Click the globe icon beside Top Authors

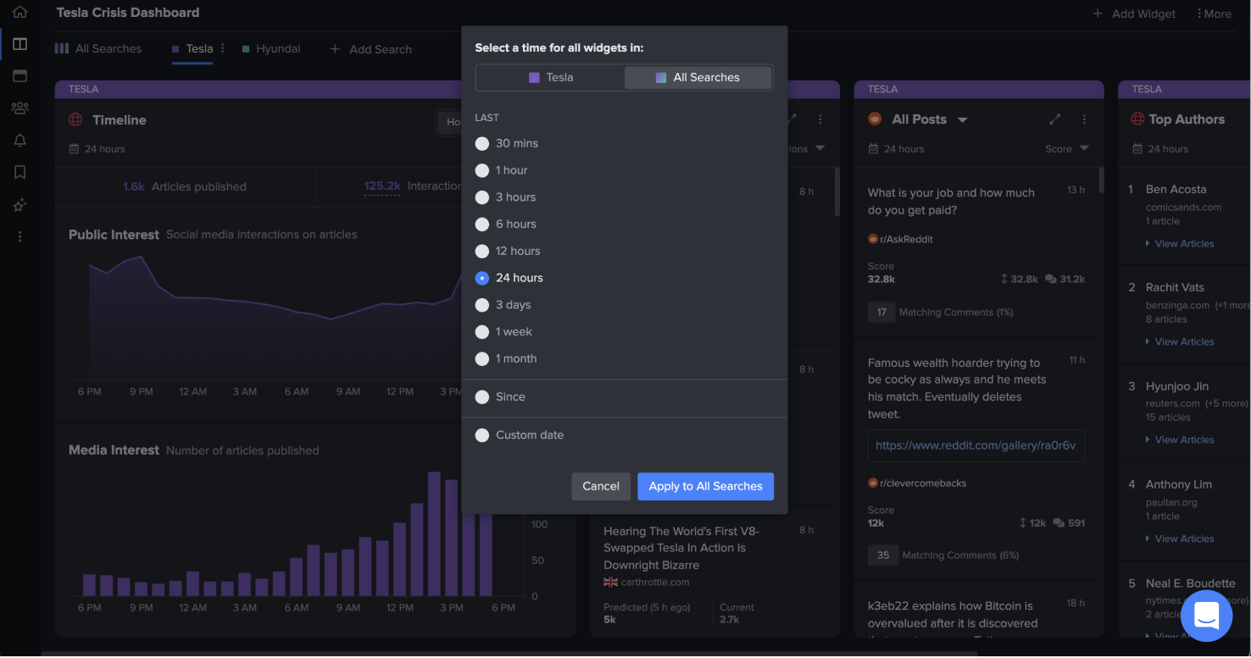click(1138, 119)
